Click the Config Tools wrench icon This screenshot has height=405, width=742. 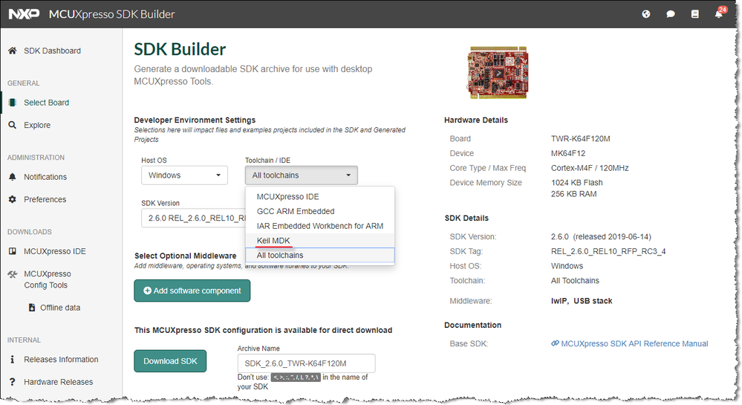coord(13,274)
